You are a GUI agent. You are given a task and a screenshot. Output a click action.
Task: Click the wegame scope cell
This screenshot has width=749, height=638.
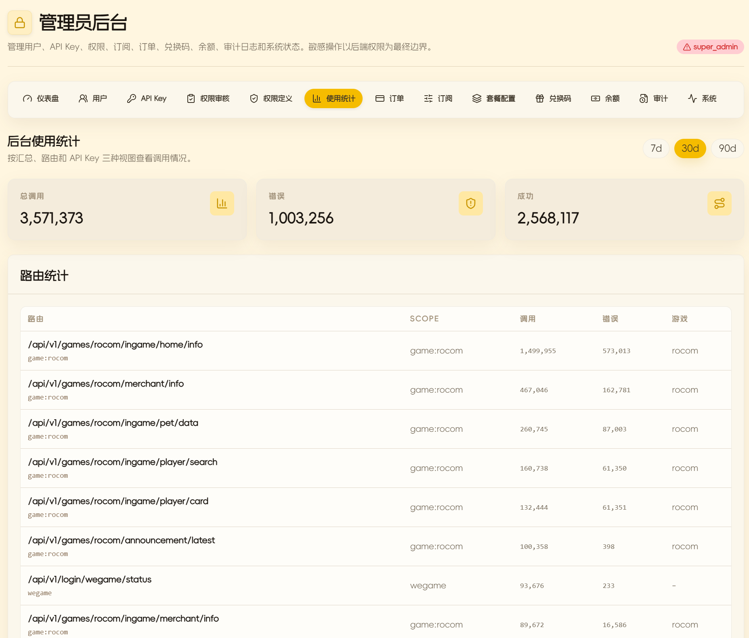point(428,586)
